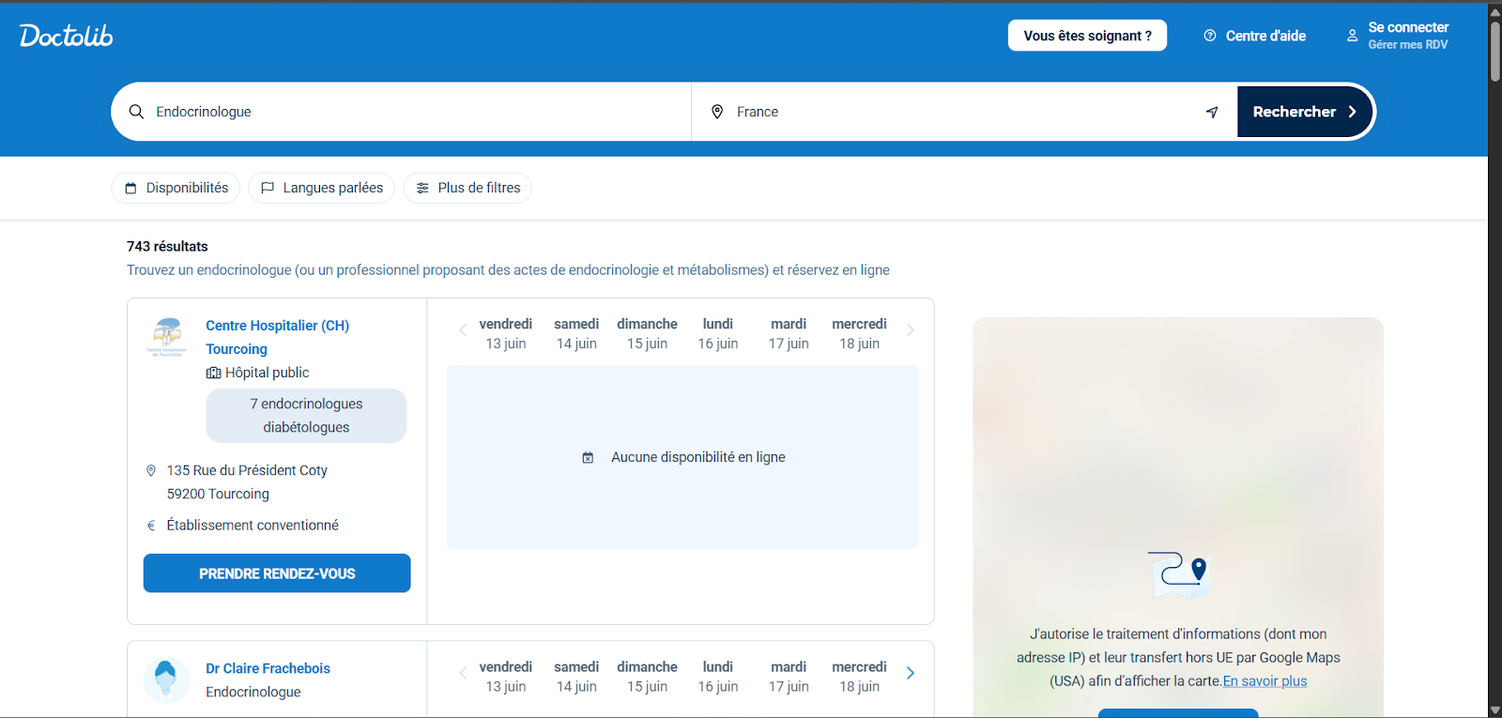Screen dimensions: 1502x718
Task: Click PRENDRE RENDEZ-VOUS button
Action: (277, 573)
